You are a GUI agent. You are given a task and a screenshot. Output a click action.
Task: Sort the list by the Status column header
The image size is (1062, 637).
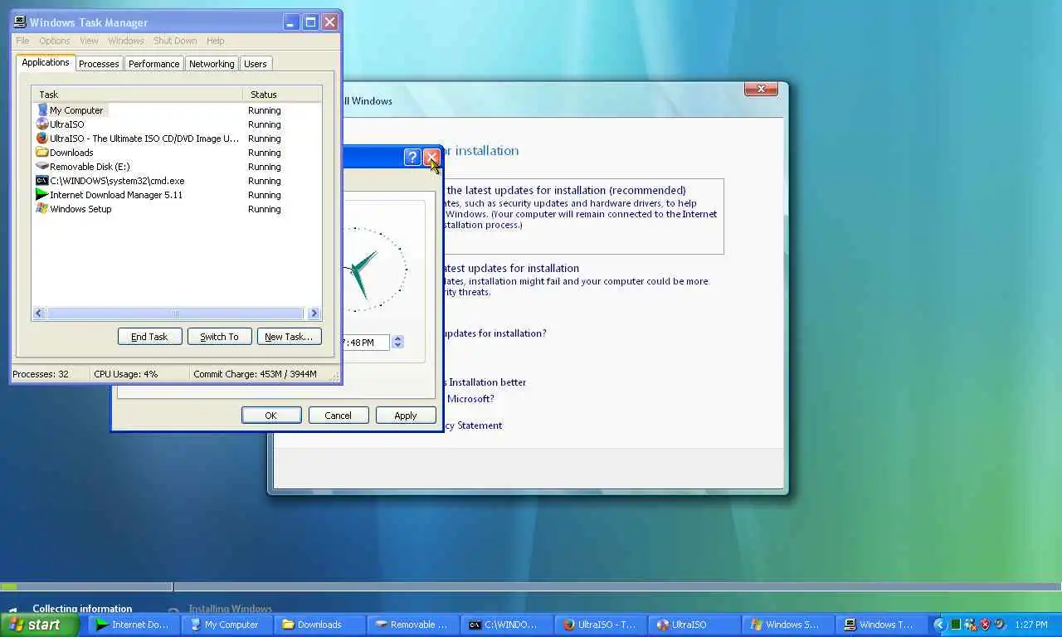[x=282, y=95]
